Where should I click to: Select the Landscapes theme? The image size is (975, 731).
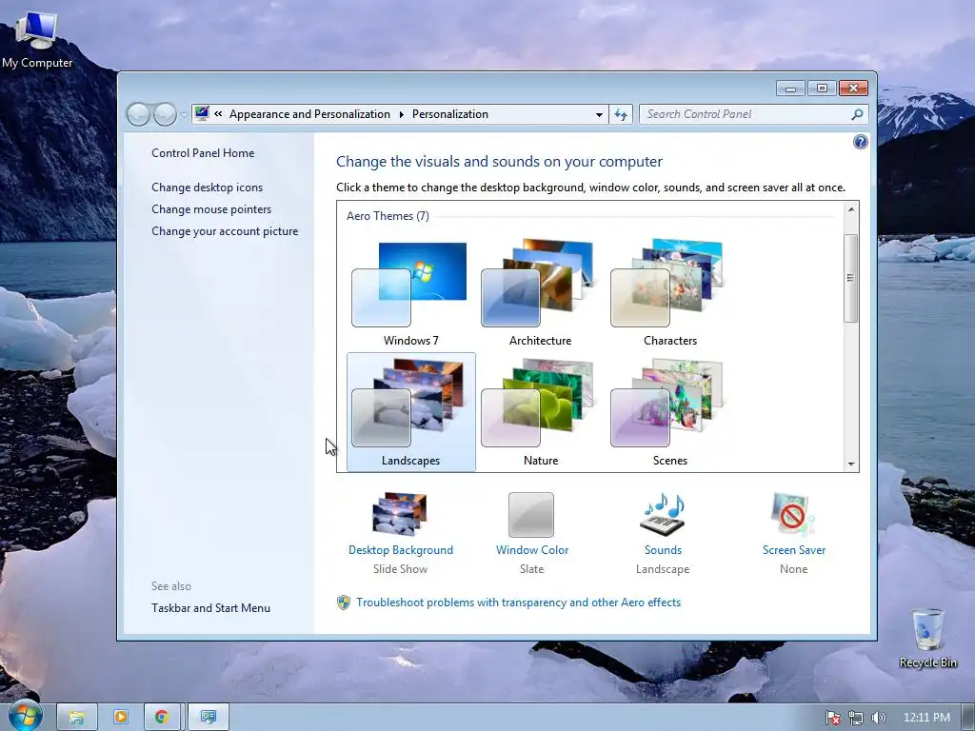click(x=410, y=411)
